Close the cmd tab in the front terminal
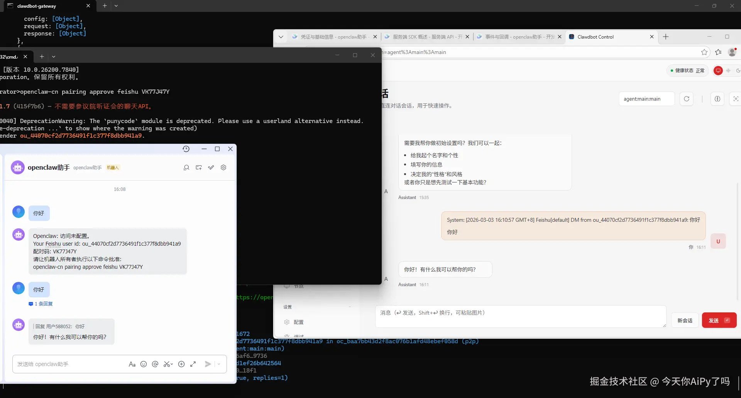Viewport: 741px width, 398px height. [25, 57]
